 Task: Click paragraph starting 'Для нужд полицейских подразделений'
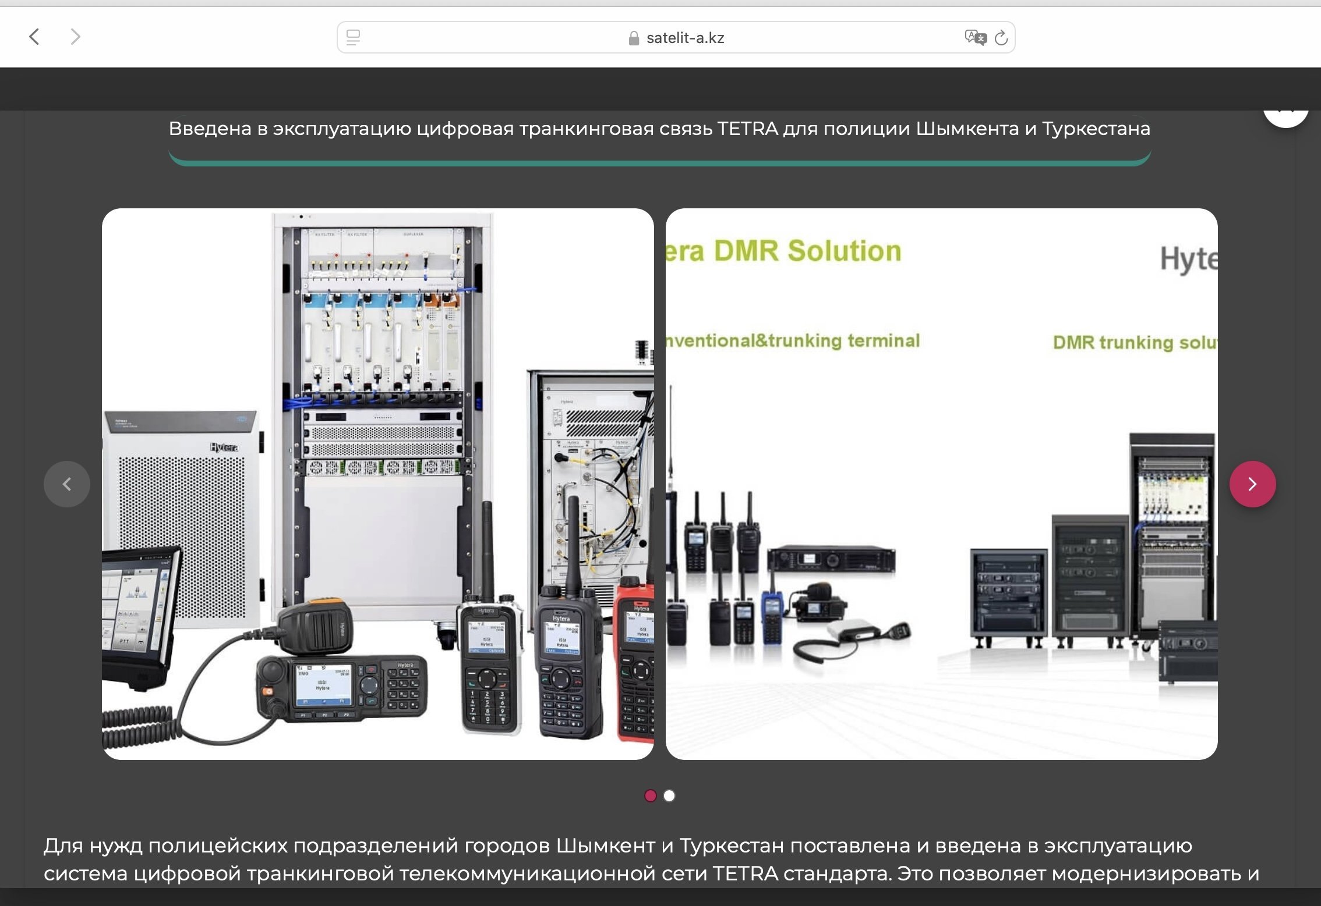pyautogui.click(x=651, y=859)
